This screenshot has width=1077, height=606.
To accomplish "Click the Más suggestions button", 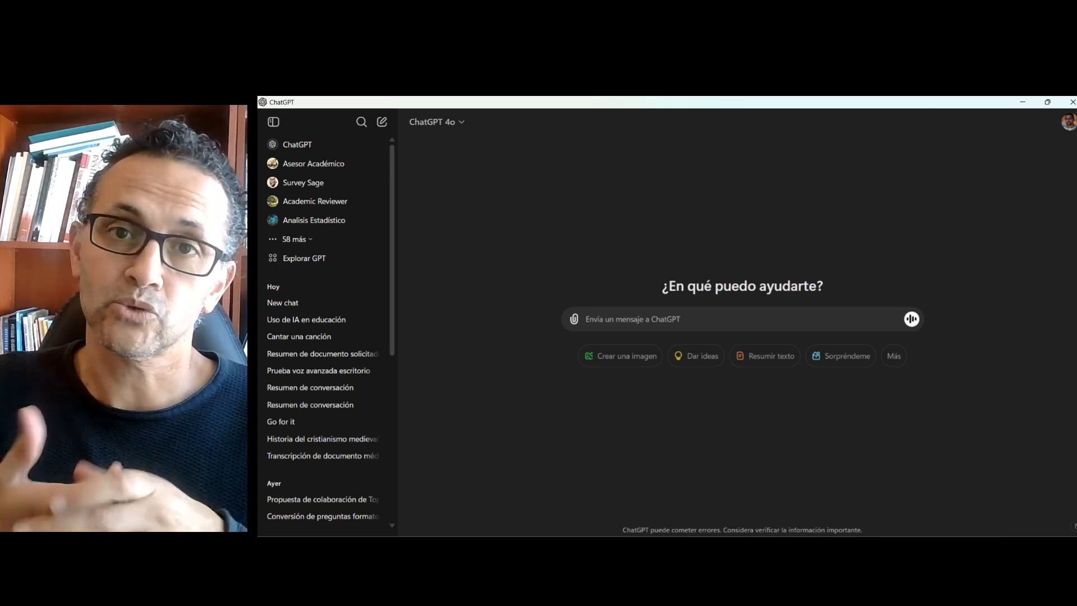I will click(x=894, y=356).
